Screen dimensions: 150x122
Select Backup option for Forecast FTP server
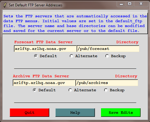coord(107,56)
